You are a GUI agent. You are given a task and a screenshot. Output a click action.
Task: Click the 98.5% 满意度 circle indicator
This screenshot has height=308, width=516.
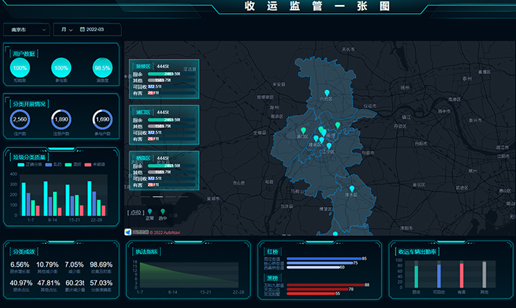coord(102,68)
